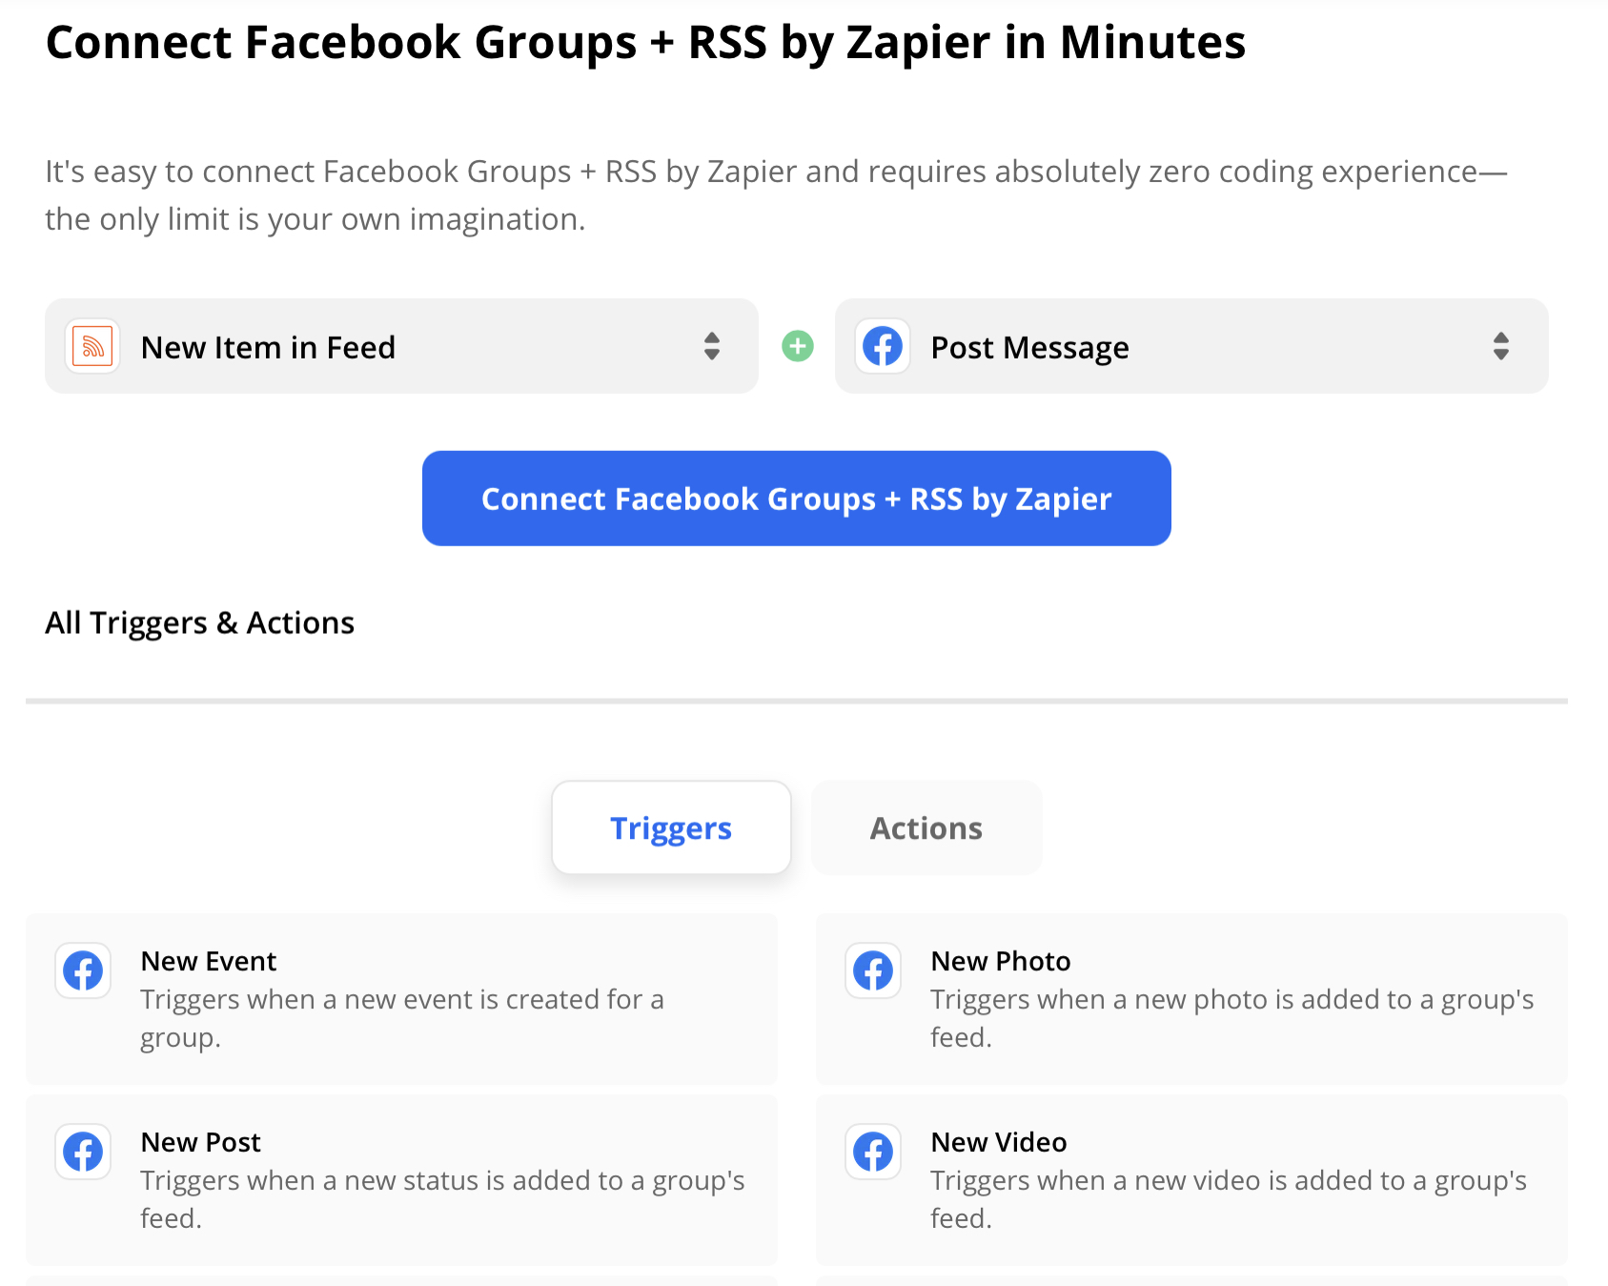The height and width of the screenshot is (1286, 1608).
Task: Open the New Item in Feed dropdown
Action: point(401,346)
